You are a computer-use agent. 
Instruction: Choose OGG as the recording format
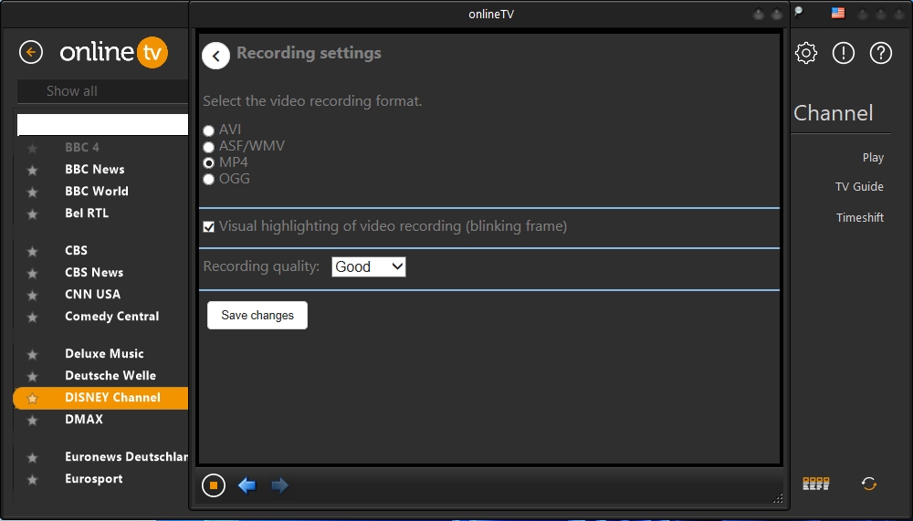pyautogui.click(x=209, y=180)
